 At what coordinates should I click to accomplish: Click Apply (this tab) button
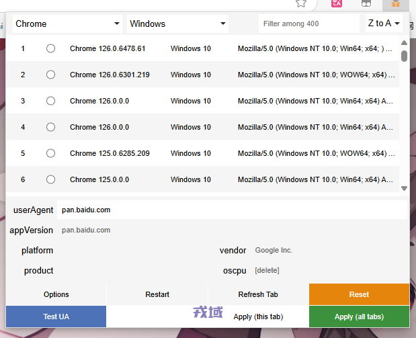click(258, 316)
